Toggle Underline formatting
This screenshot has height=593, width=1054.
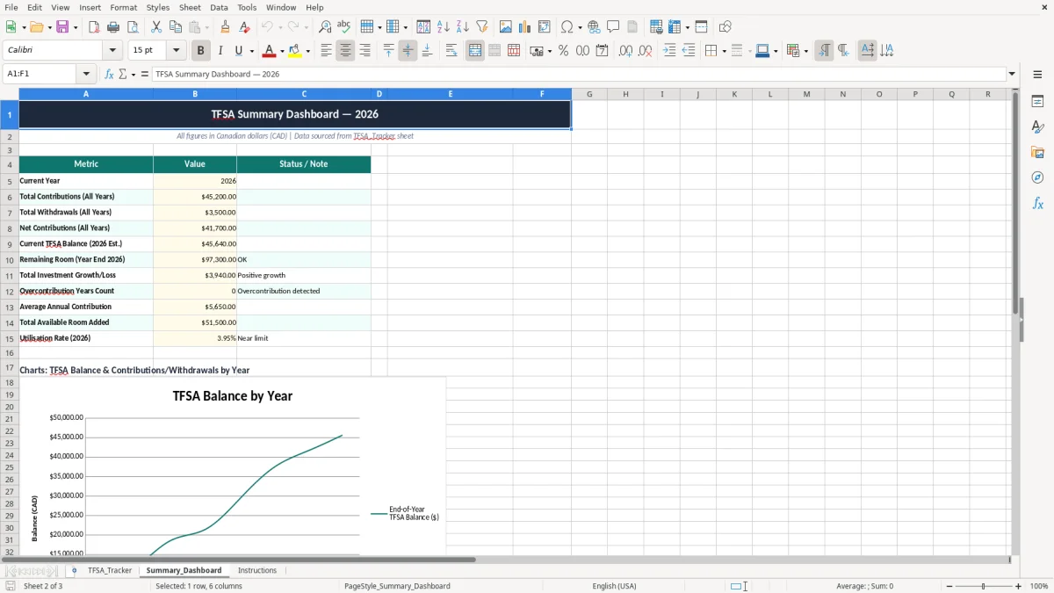[238, 51]
